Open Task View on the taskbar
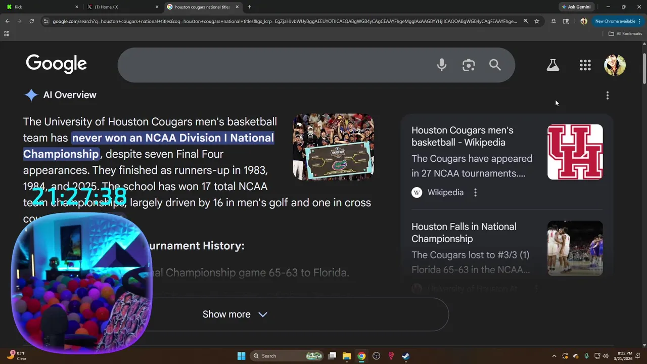 pos(332,356)
